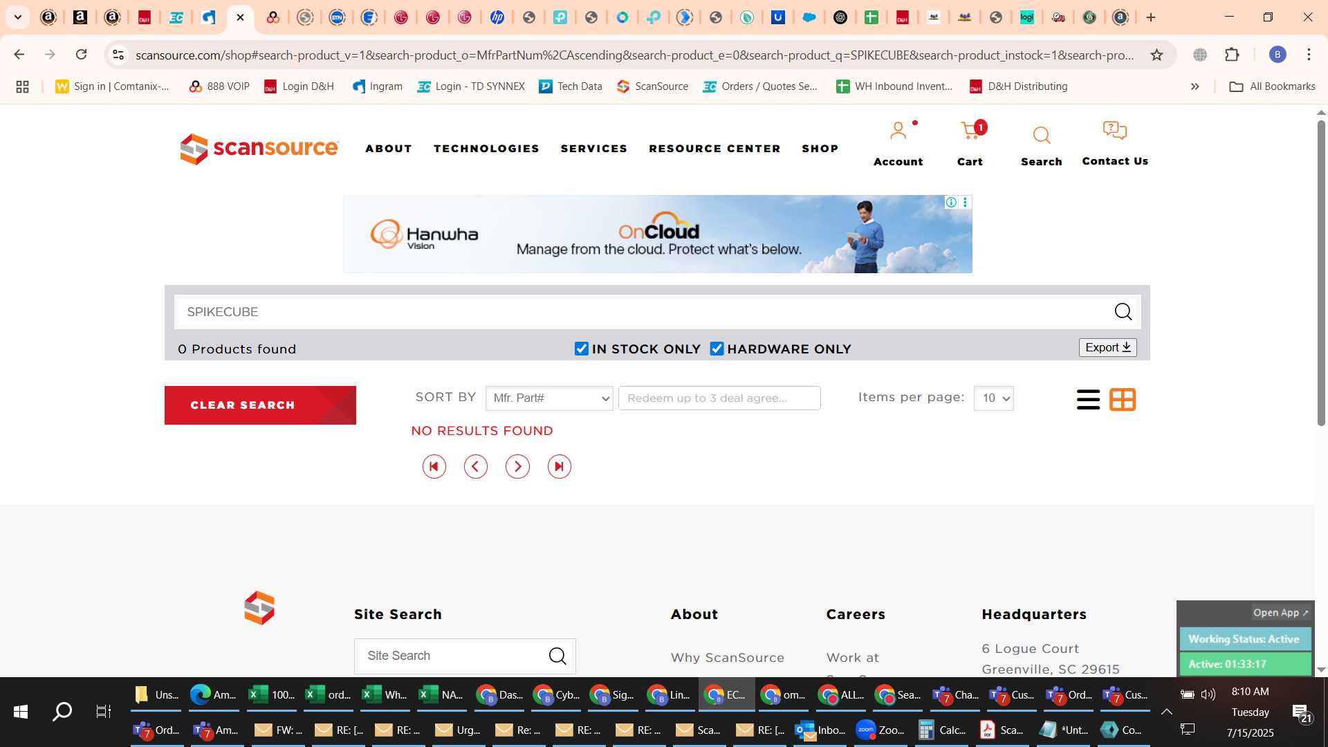This screenshot has height=747, width=1328.
Task: Open Windows Start menu
Action: (21, 712)
